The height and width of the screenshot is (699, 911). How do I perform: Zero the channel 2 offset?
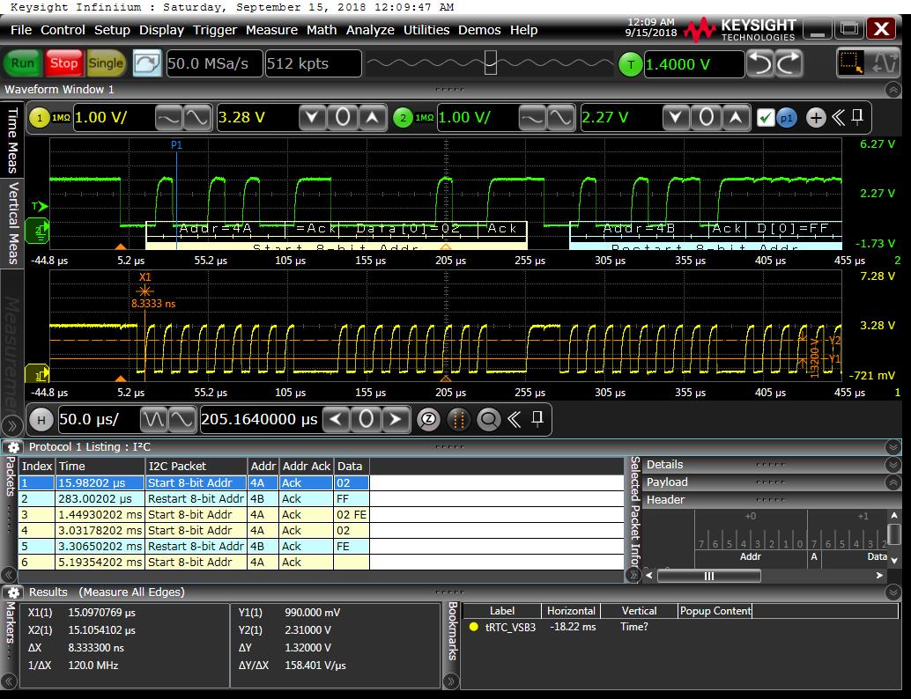[x=706, y=118]
